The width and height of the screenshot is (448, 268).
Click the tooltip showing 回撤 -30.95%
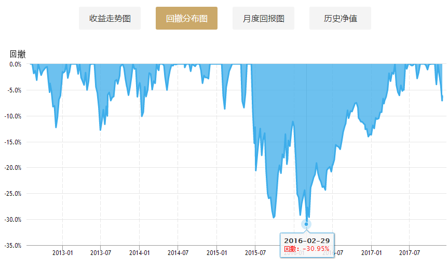coord(307,245)
